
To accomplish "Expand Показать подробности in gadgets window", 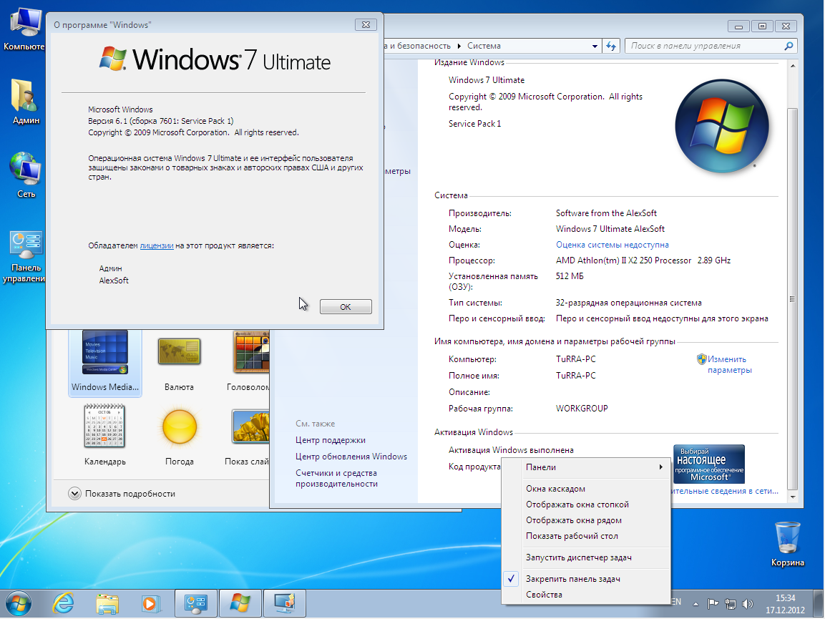I will click(122, 494).
